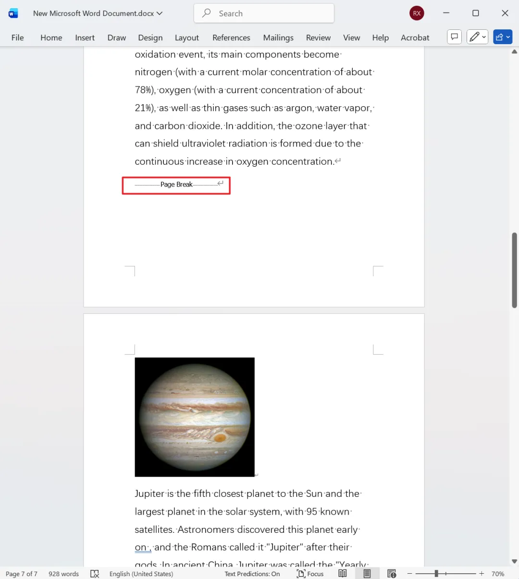The height and width of the screenshot is (579, 519).
Task: Click "continuous increase in oxygen concentration" line
Action: tap(235, 161)
